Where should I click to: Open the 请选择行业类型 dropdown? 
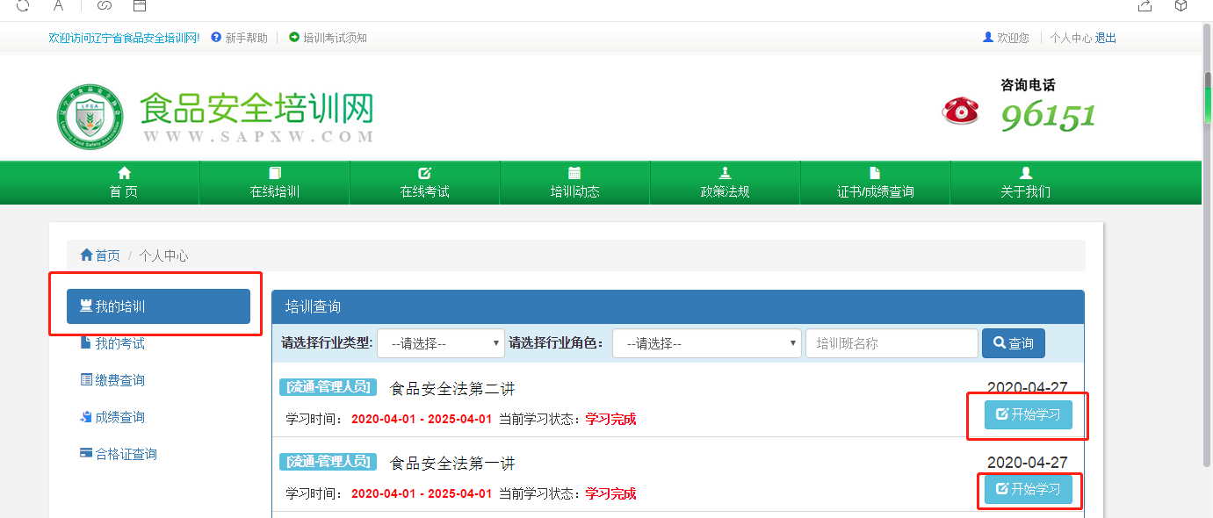[441, 343]
